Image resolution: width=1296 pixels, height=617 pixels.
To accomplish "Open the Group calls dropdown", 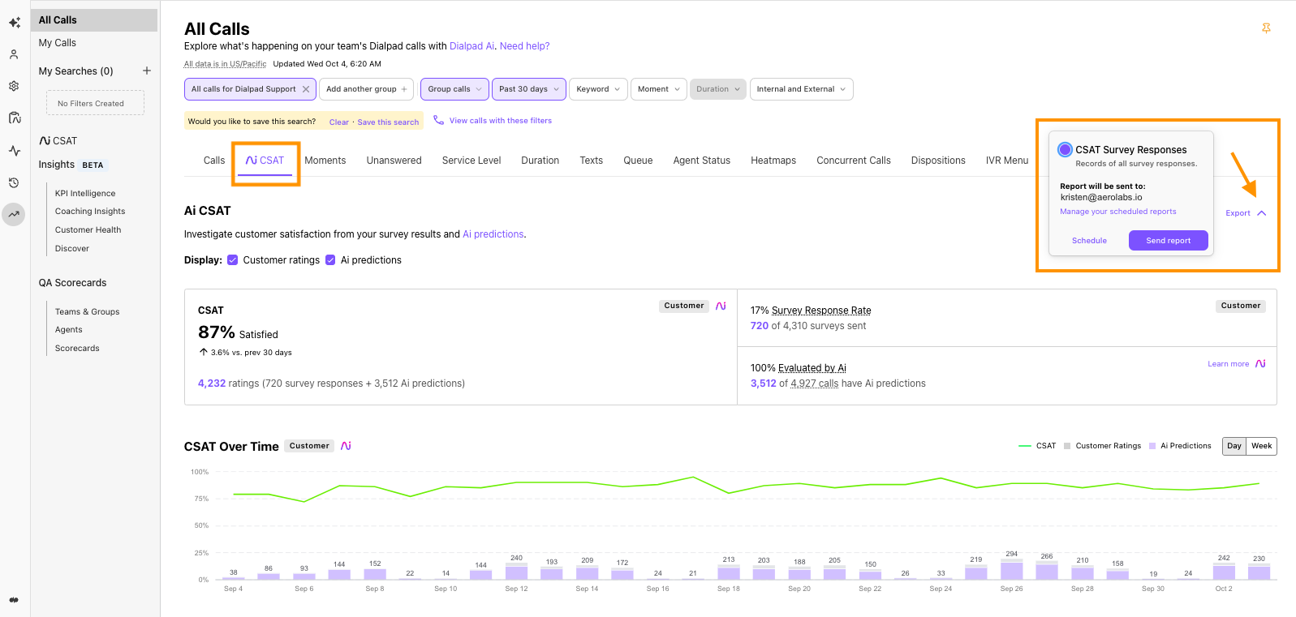I will [454, 89].
